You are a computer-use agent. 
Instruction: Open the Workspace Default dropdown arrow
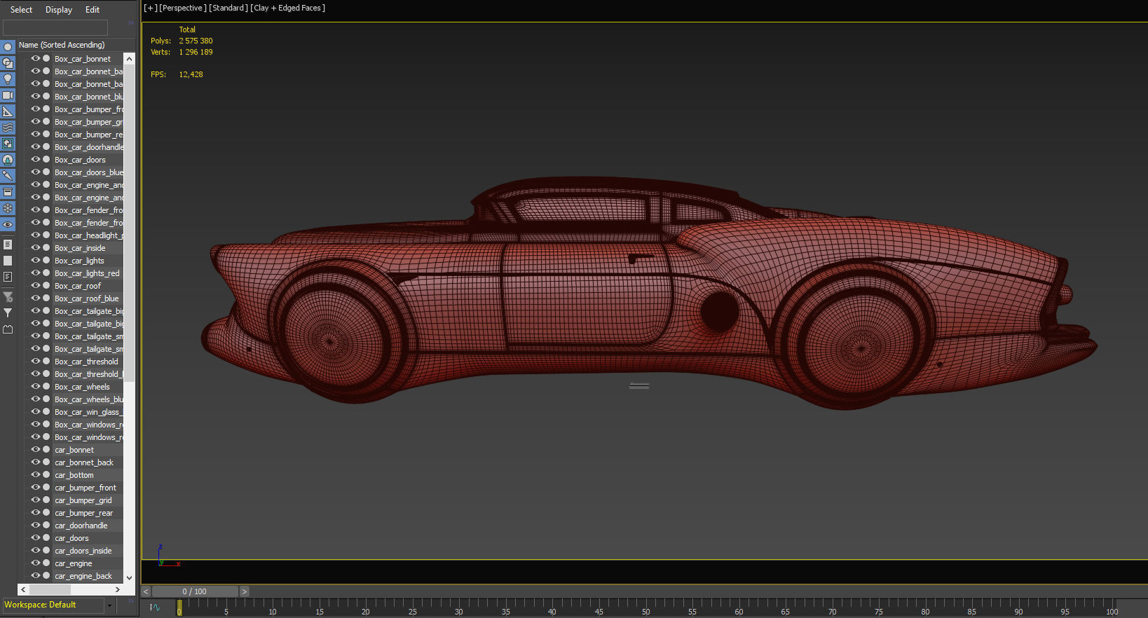click(x=109, y=605)
